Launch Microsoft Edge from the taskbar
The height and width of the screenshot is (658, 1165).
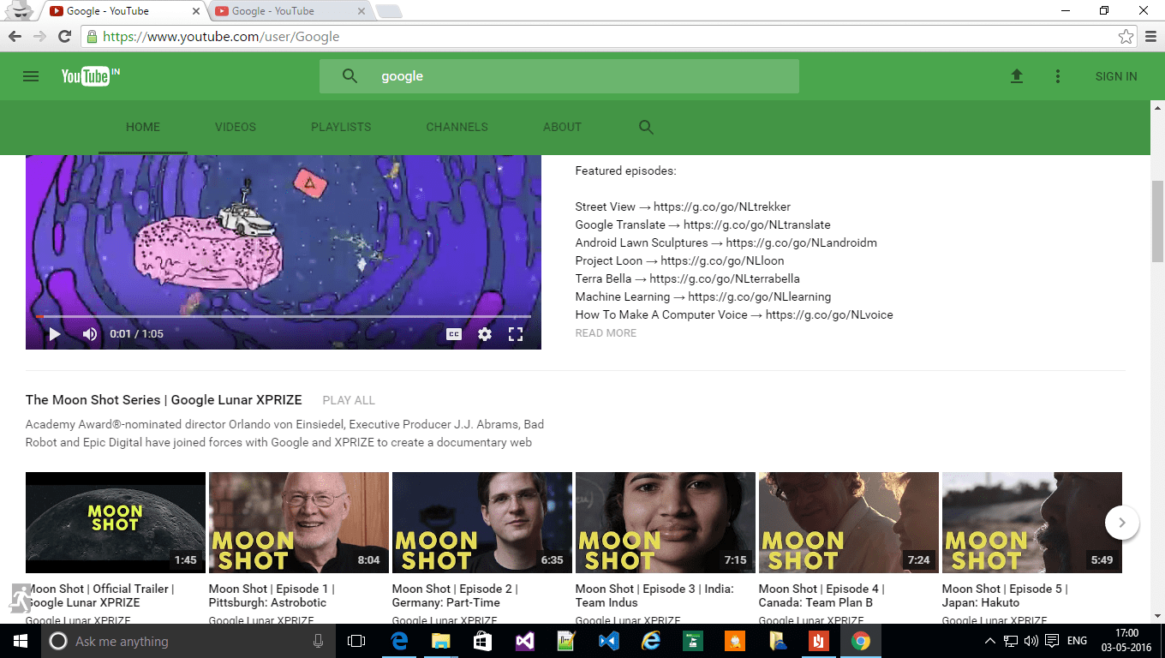click(399, 641)
